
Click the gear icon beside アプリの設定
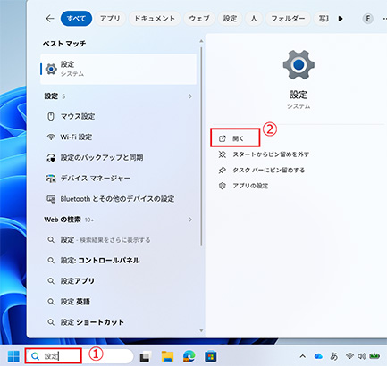pyautogui.click(x=223, y=186)
